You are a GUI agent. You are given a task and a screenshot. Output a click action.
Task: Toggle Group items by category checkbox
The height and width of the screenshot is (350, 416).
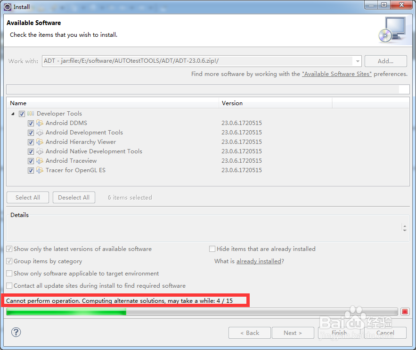(x=9, y=261)
